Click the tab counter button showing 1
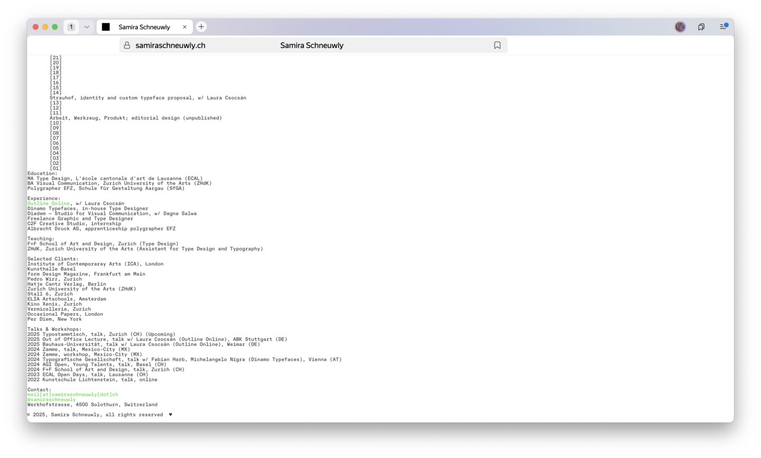This screenshot has width=761, height=458. point(71,27)
